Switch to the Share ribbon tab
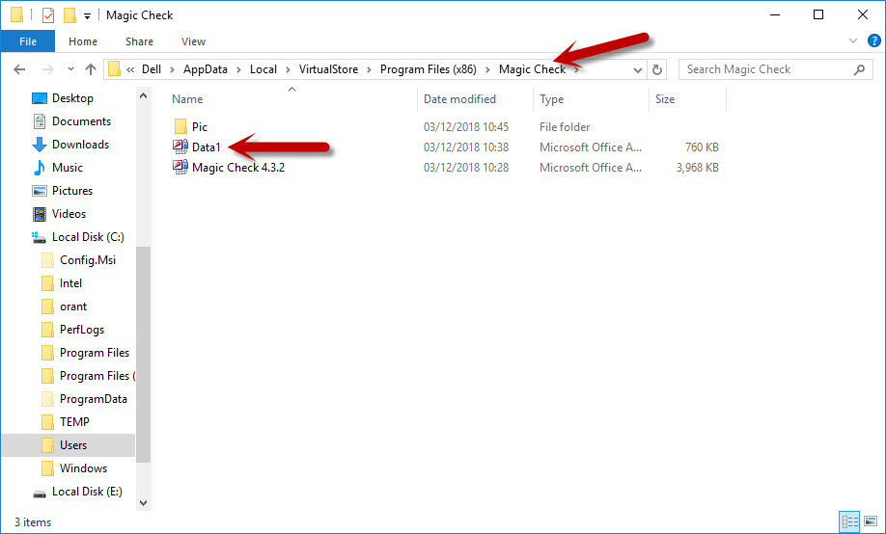 click(139, 41)
